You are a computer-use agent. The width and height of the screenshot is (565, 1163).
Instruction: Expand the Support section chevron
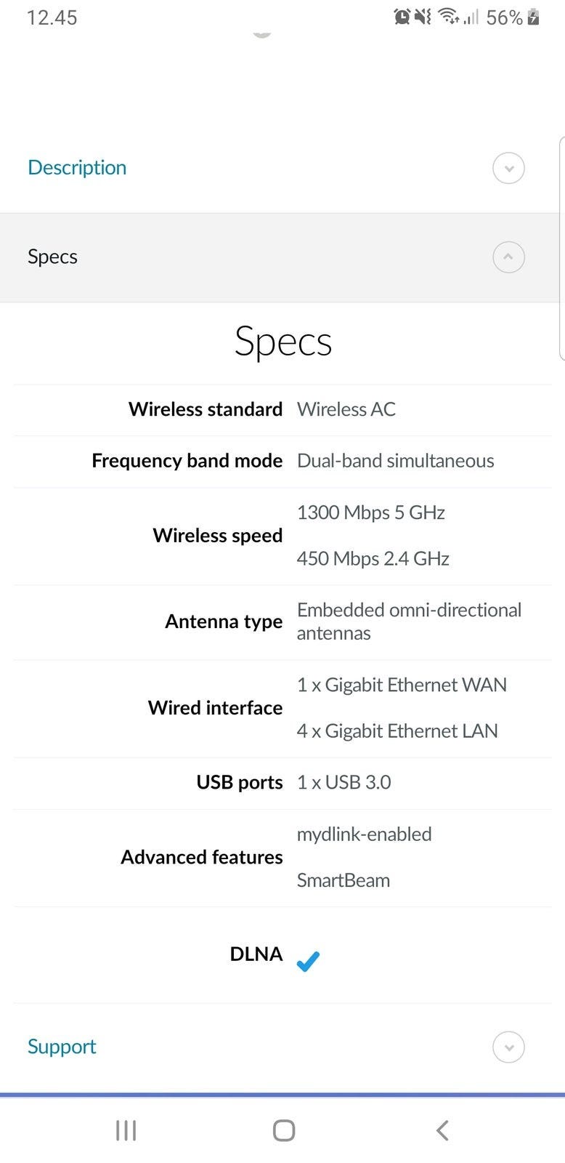[x=508, y=1047]
